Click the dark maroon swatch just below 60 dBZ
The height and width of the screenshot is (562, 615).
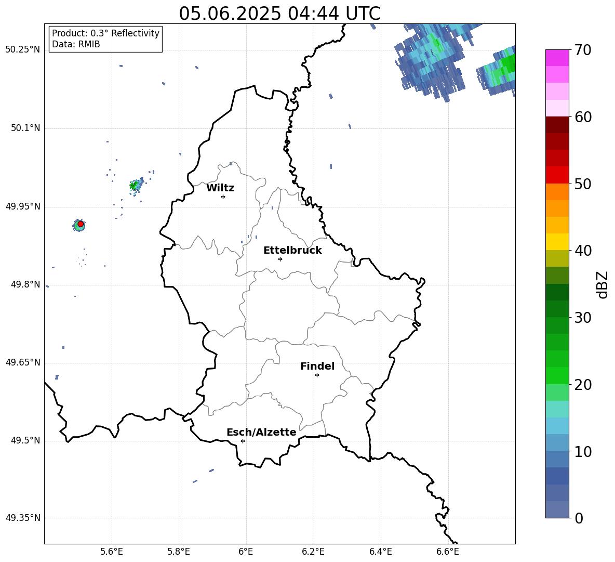(x=557, y=125)
